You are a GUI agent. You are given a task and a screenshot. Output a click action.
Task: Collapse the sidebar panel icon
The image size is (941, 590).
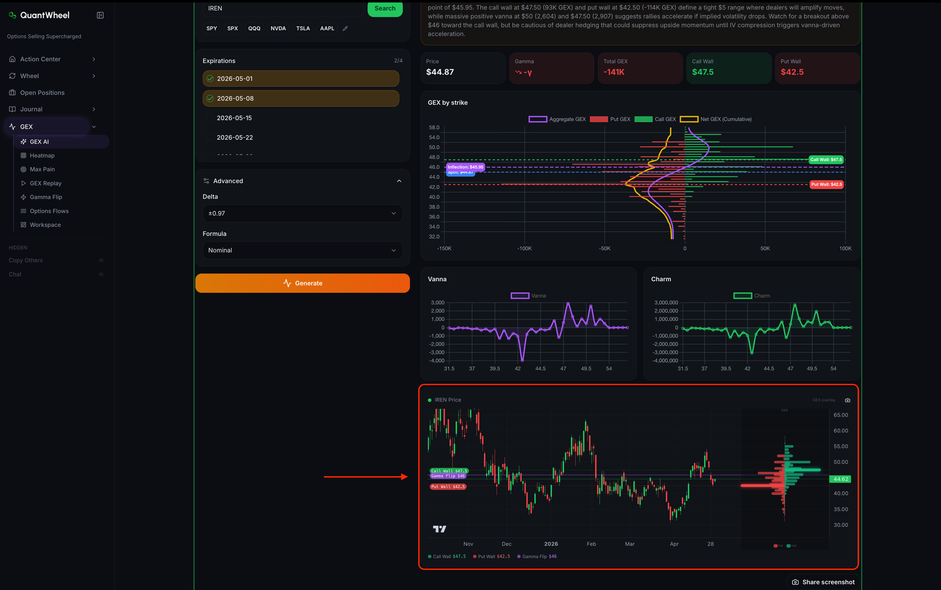(100, 15)
